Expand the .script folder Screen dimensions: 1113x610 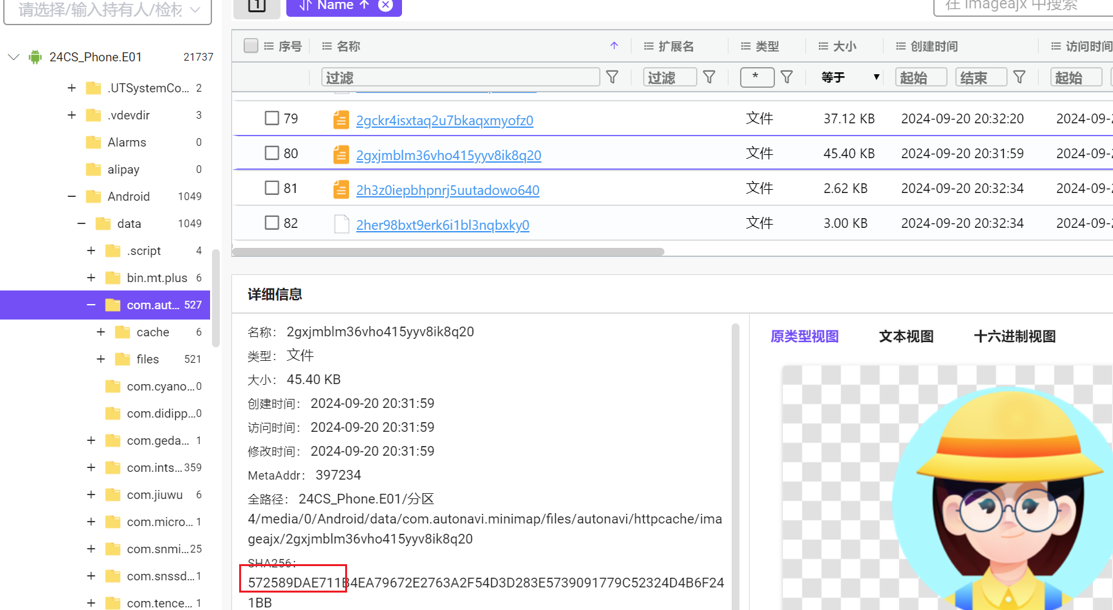(x=91, y=250)
